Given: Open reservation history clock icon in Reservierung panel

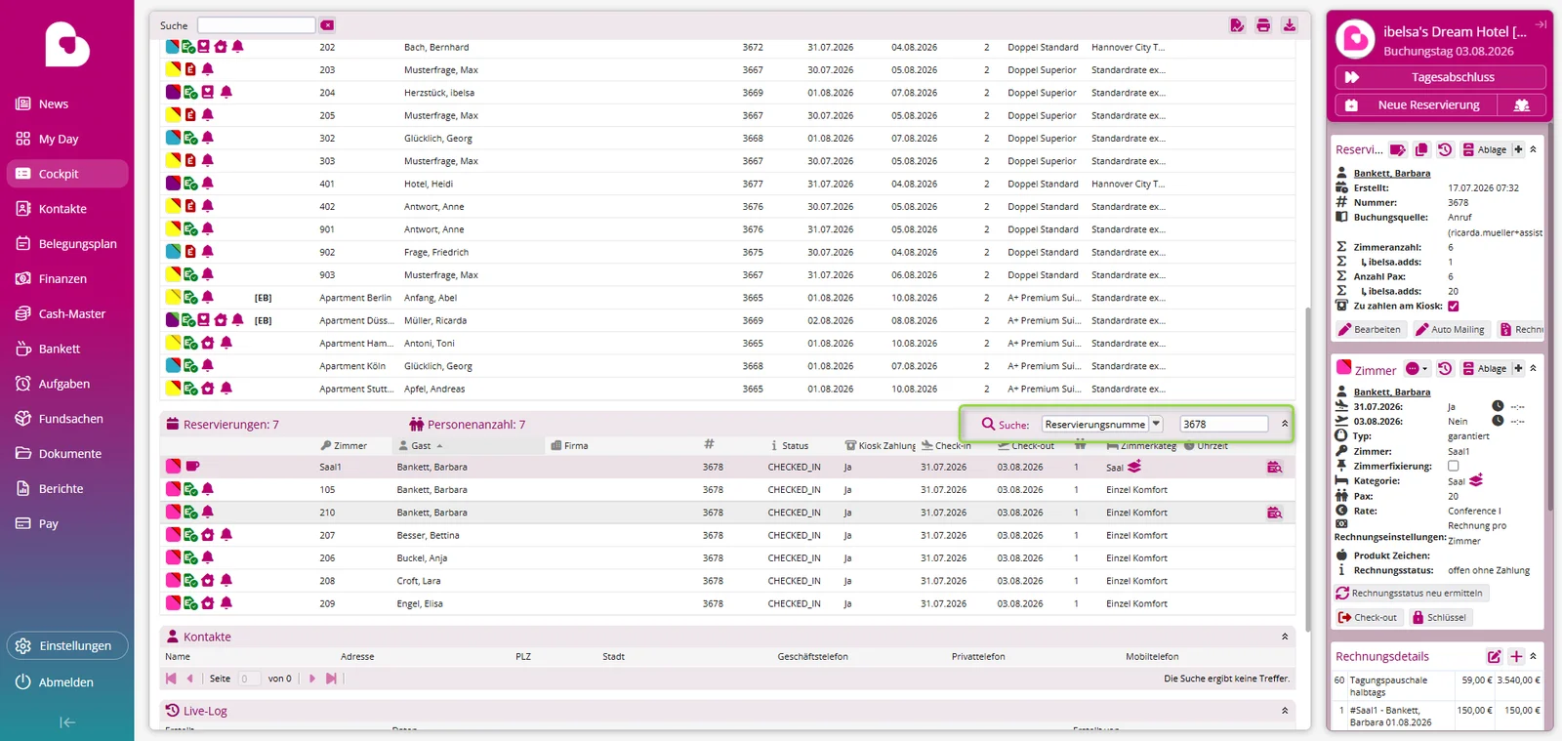Looking at the screenshot, I should point(1445,149).
